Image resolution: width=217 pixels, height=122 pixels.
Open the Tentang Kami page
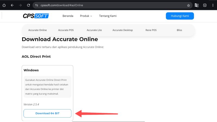[x=108, y=16]
